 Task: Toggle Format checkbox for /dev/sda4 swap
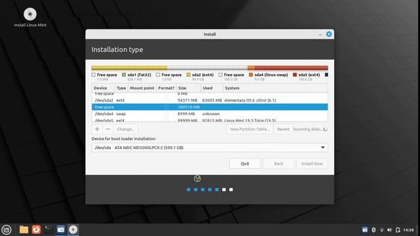tap(166, 113)
